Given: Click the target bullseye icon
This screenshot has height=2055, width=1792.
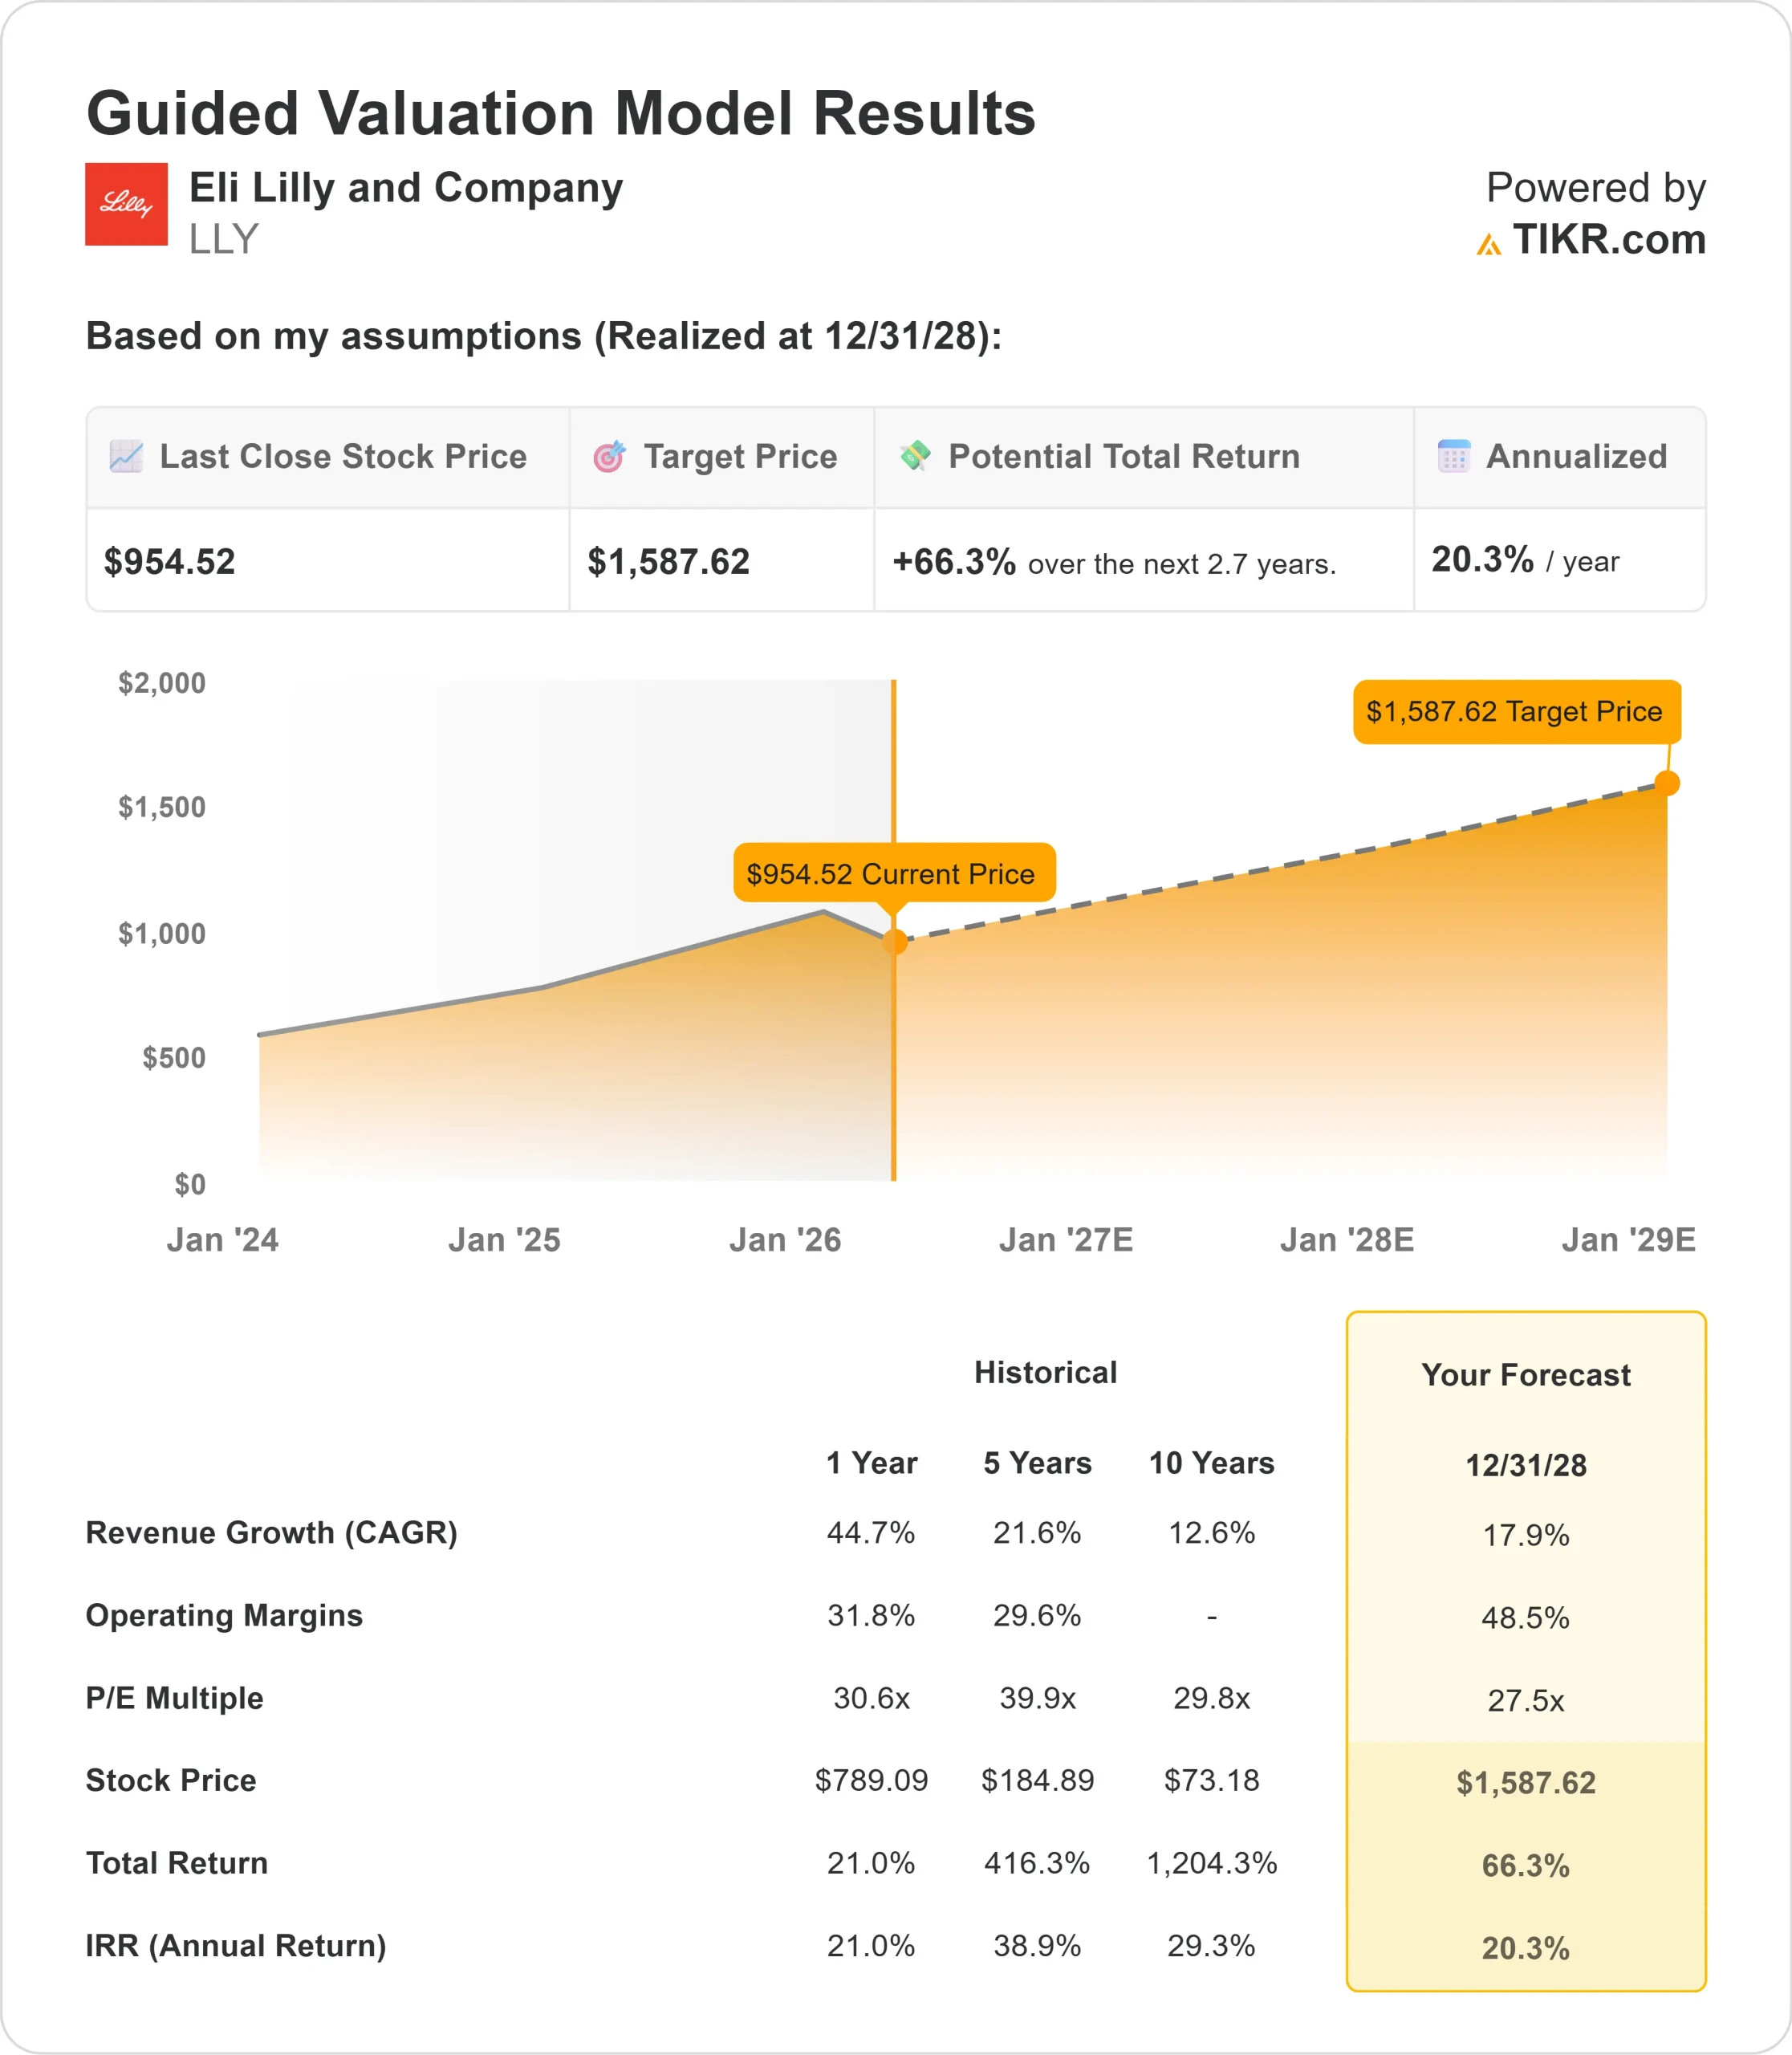Looking at the screenshot, I should click(x=609, y=456).
